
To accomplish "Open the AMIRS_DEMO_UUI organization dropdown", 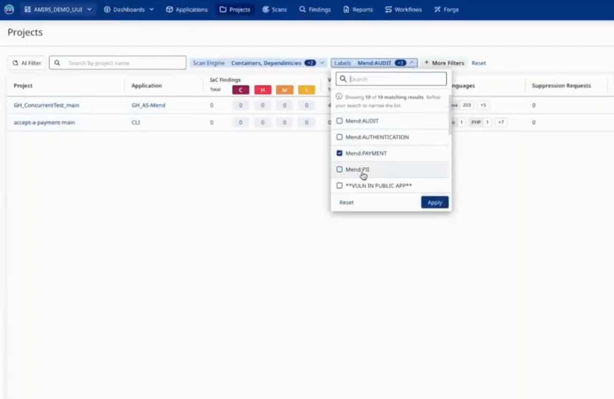I will (58, 9).
